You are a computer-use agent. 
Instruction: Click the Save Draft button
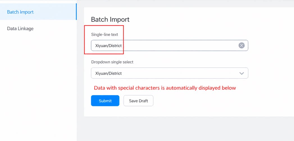pos(138,101)
